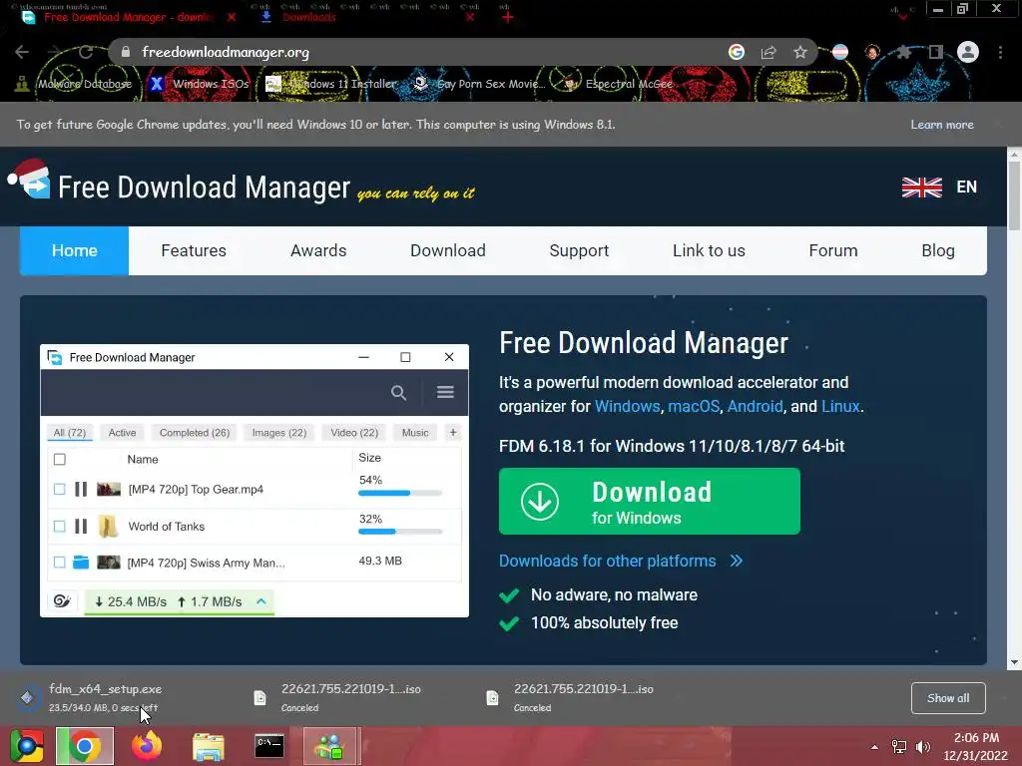Click the 32% progress bar
This screenshot has width=1022, height=766.
coord(400,532)
